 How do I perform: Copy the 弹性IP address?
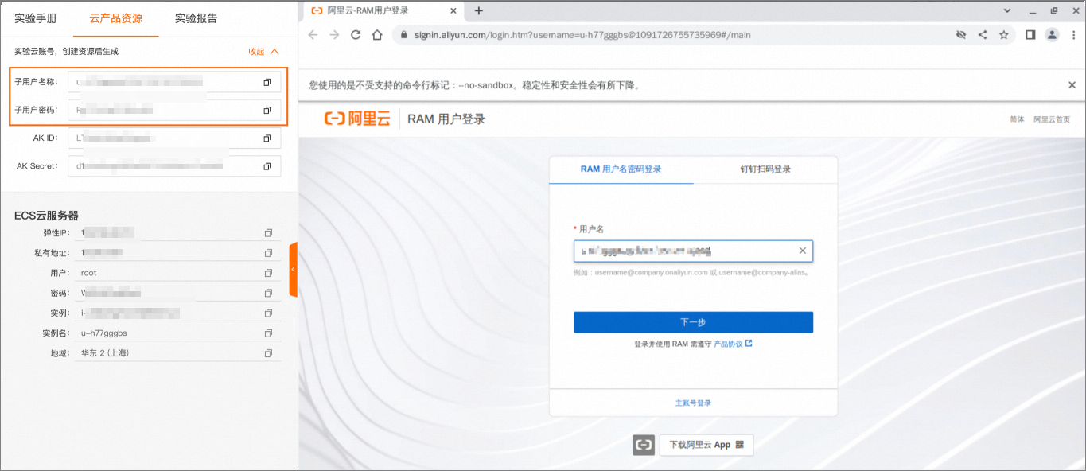pos(268,233)
